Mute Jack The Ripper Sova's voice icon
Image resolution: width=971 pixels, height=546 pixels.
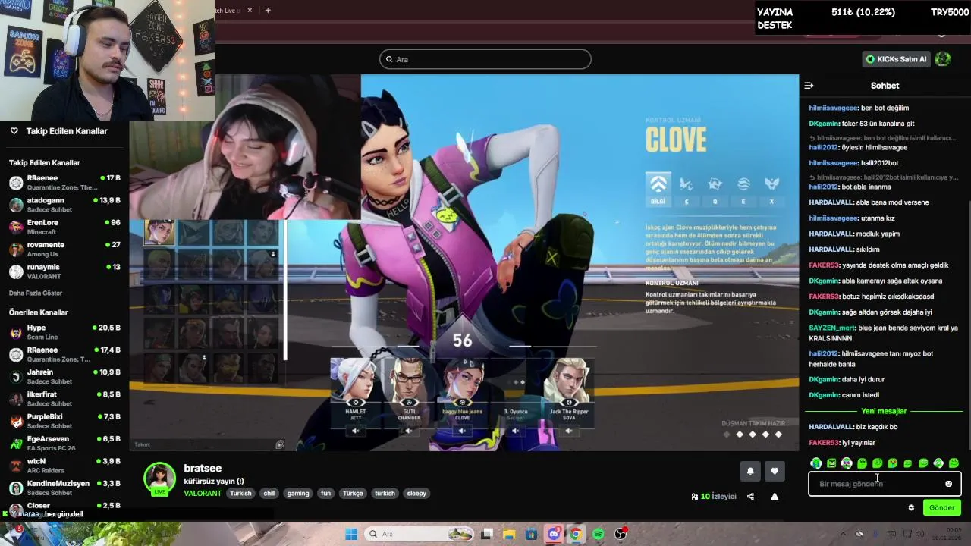coord(569,431)
